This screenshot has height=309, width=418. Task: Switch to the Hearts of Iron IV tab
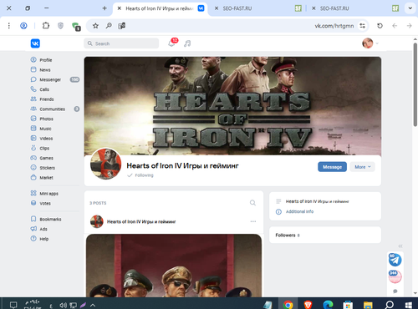[x=161, y=8]
